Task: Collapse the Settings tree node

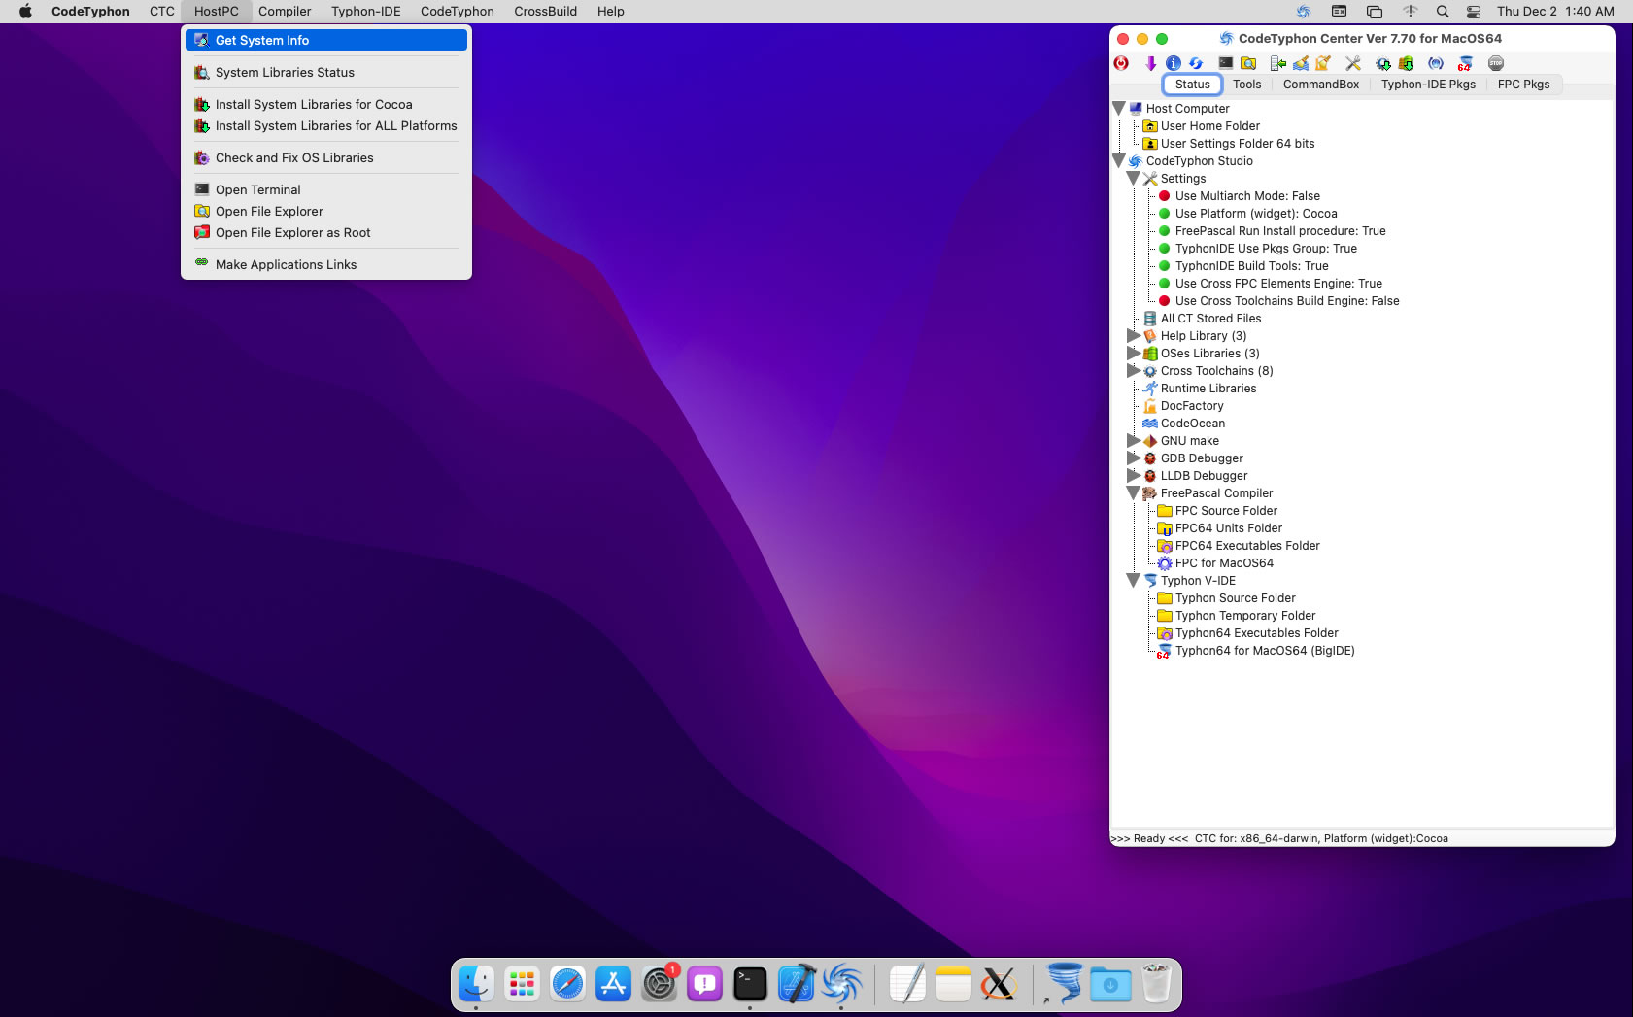Action: [1134, 178]
